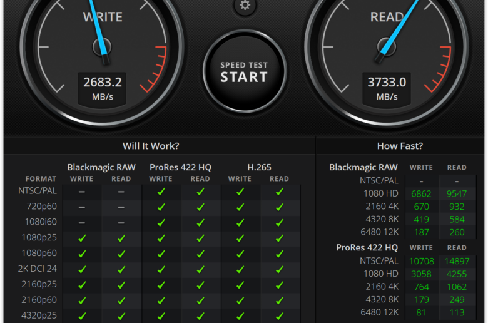Click the WRITE gauge needle dial

click(102, 47)
